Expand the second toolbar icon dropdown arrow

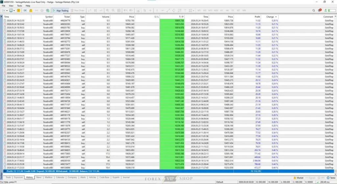click(14, 11)
